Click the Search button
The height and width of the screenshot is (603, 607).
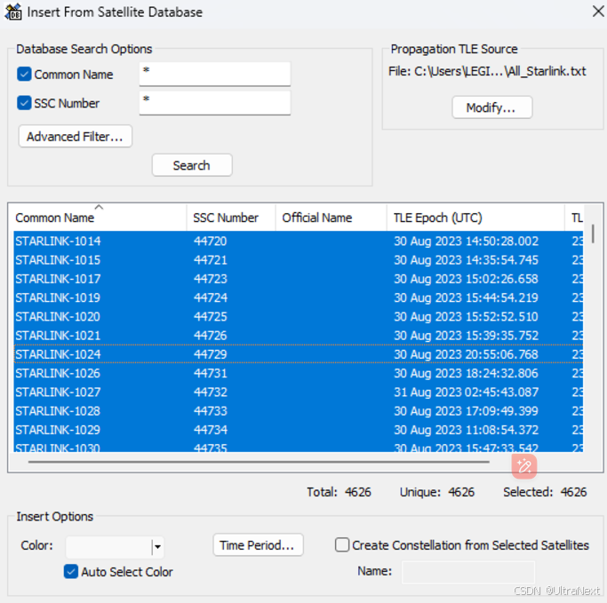pos(192,165)
